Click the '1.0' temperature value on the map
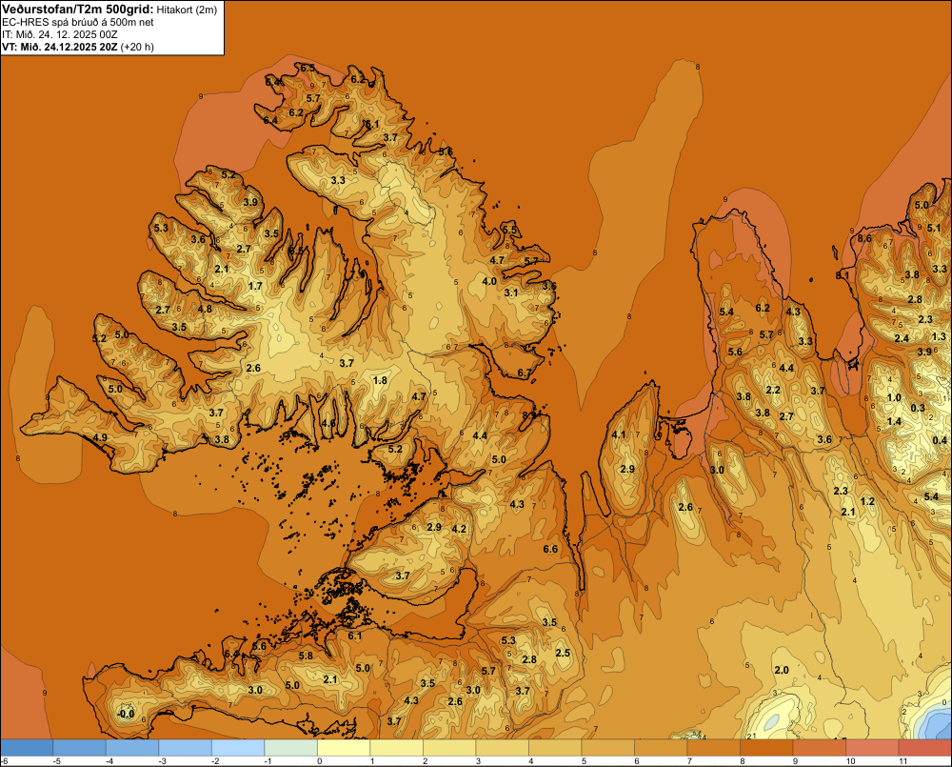The image size is (952, 767). click(x=894, y=397)
